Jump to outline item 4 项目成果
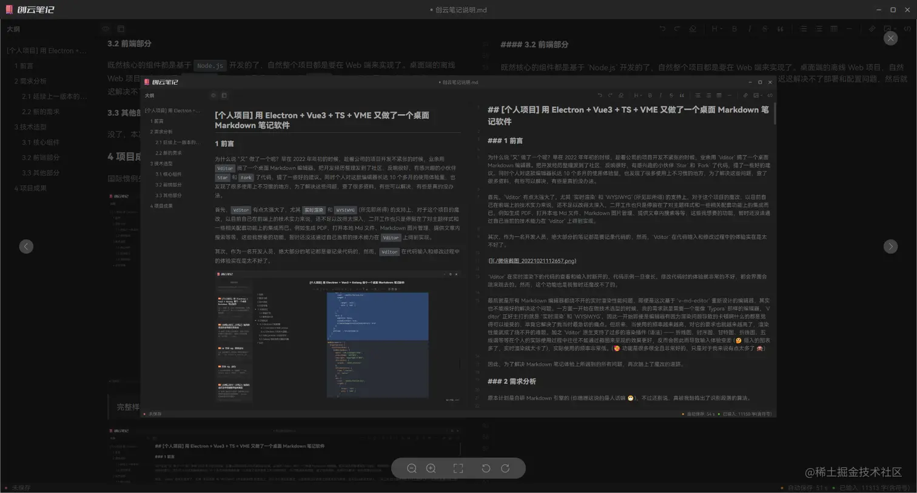917x493 pixels. coord(30,188)
